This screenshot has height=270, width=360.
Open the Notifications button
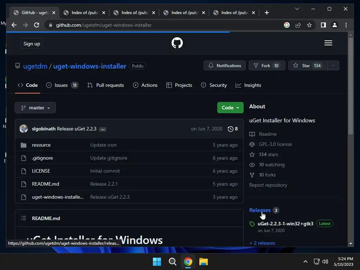coord(225,66)
